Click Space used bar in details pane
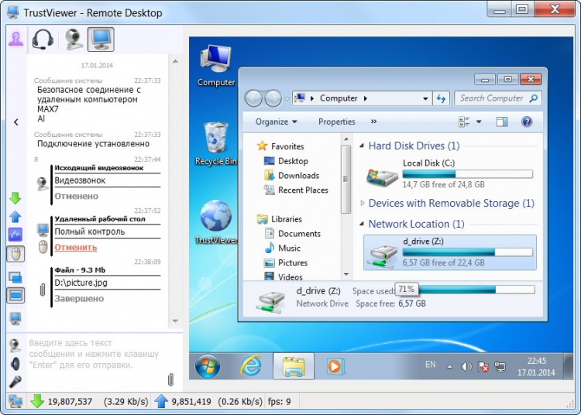The height and width of the screenshot is (415, 581). point(476,290)
